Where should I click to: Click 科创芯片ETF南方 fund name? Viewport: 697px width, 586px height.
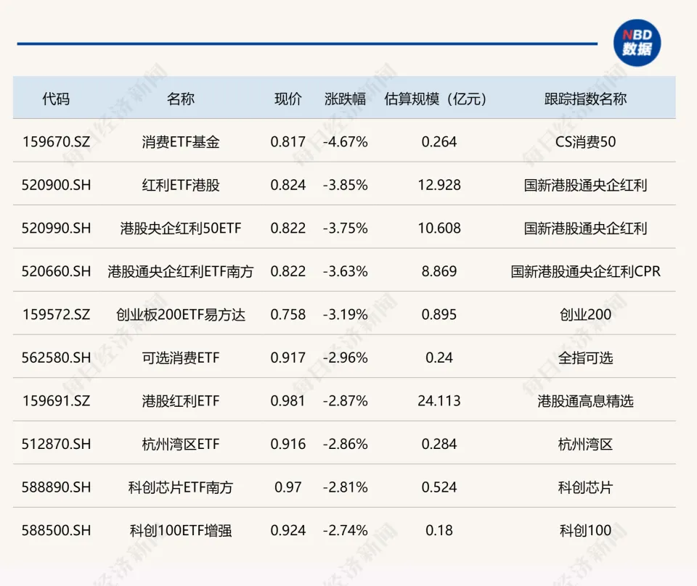pyautogui.click(x=180, y=487)
